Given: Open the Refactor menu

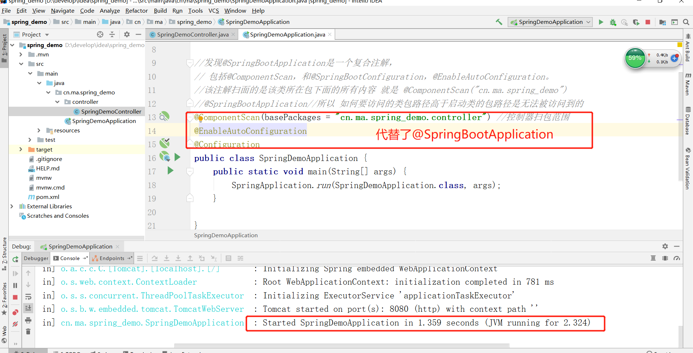Looking at the screenshot, I should coord(136,11).
